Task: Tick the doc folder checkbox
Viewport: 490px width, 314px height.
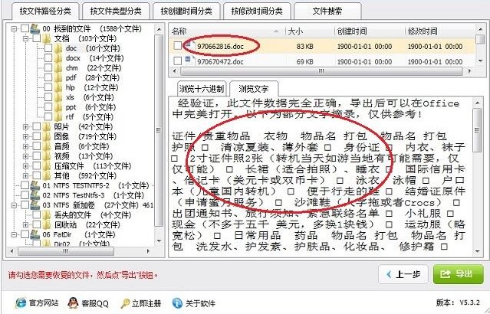Action: [x=48, y=48]
